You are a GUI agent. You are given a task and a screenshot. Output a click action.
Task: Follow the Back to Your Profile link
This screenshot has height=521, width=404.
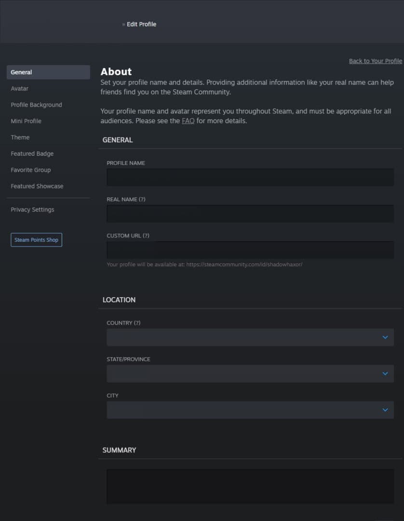[376, 61]
